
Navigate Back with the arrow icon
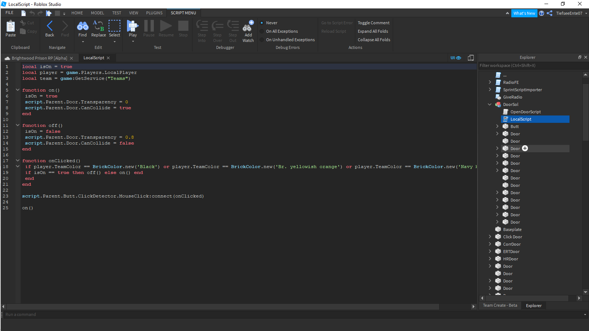(x=50, y=26)
